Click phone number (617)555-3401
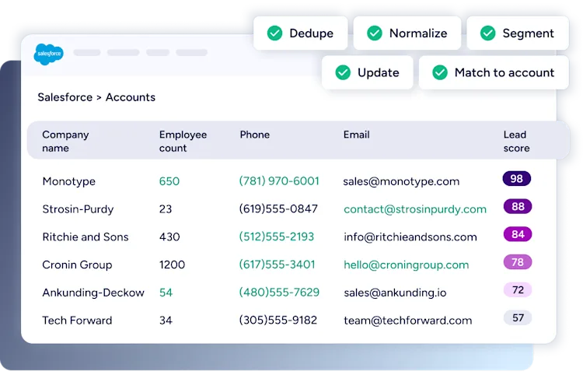 pos(277,265)
